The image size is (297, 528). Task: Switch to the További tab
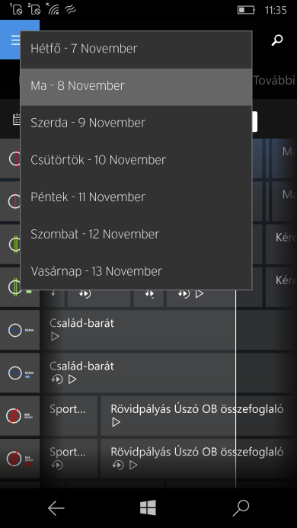[275, 80]
